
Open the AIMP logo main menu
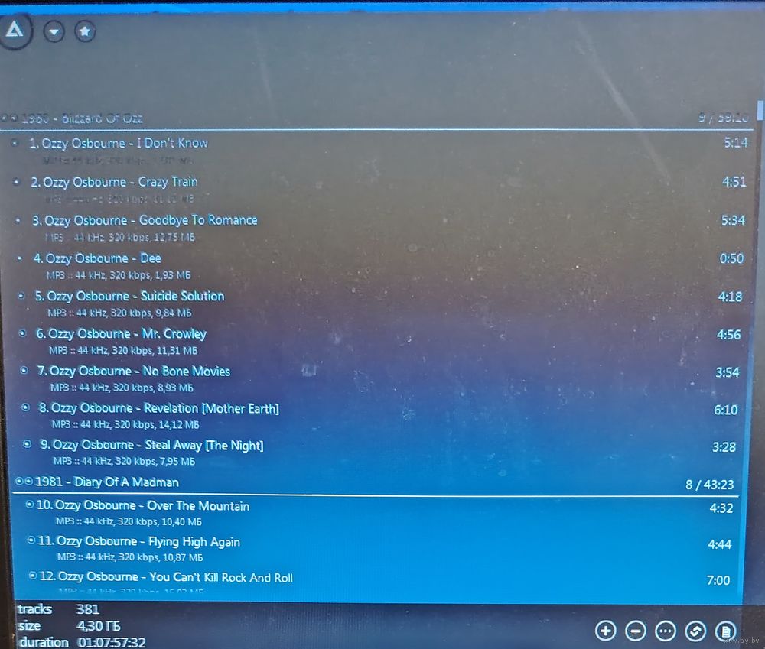[x=15, y=31]
